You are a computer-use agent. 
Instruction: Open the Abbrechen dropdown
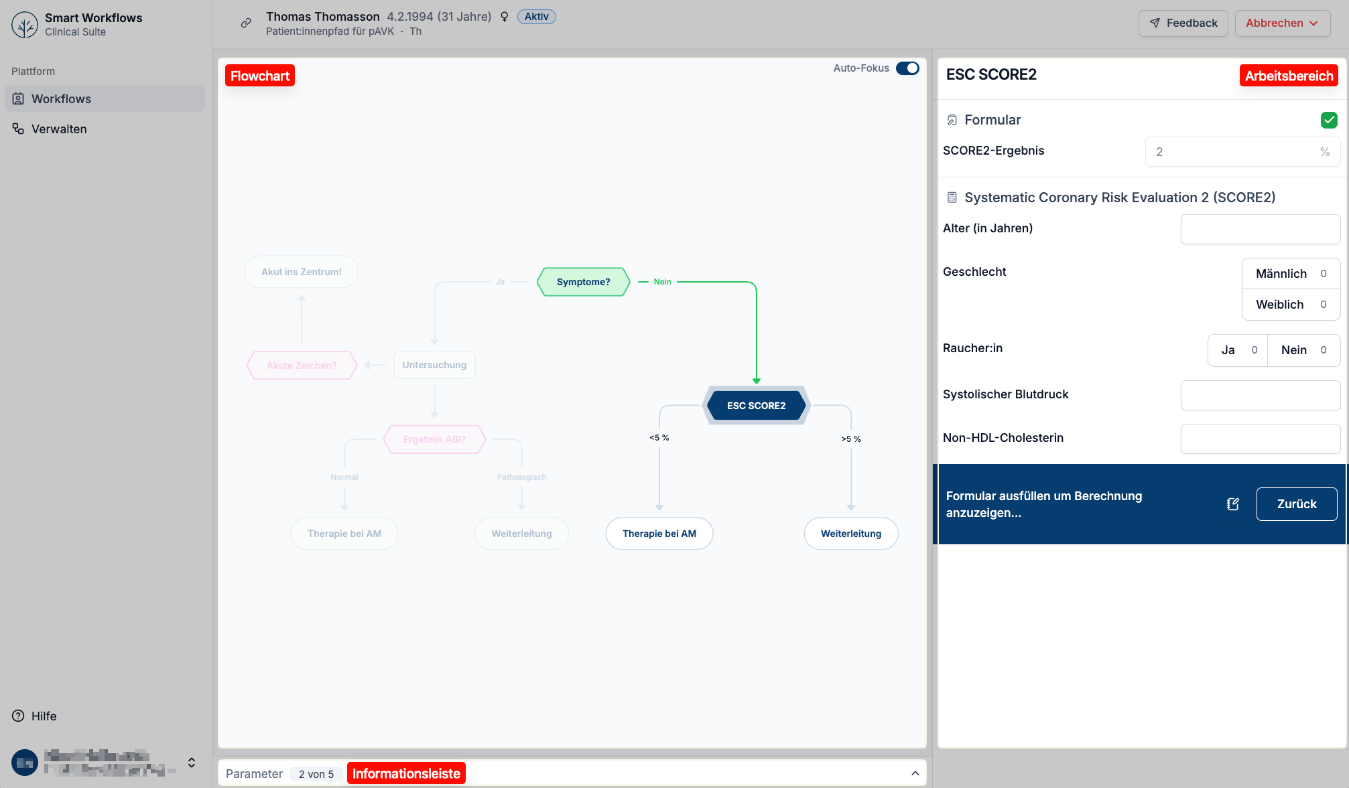[x=1282, y=23]
